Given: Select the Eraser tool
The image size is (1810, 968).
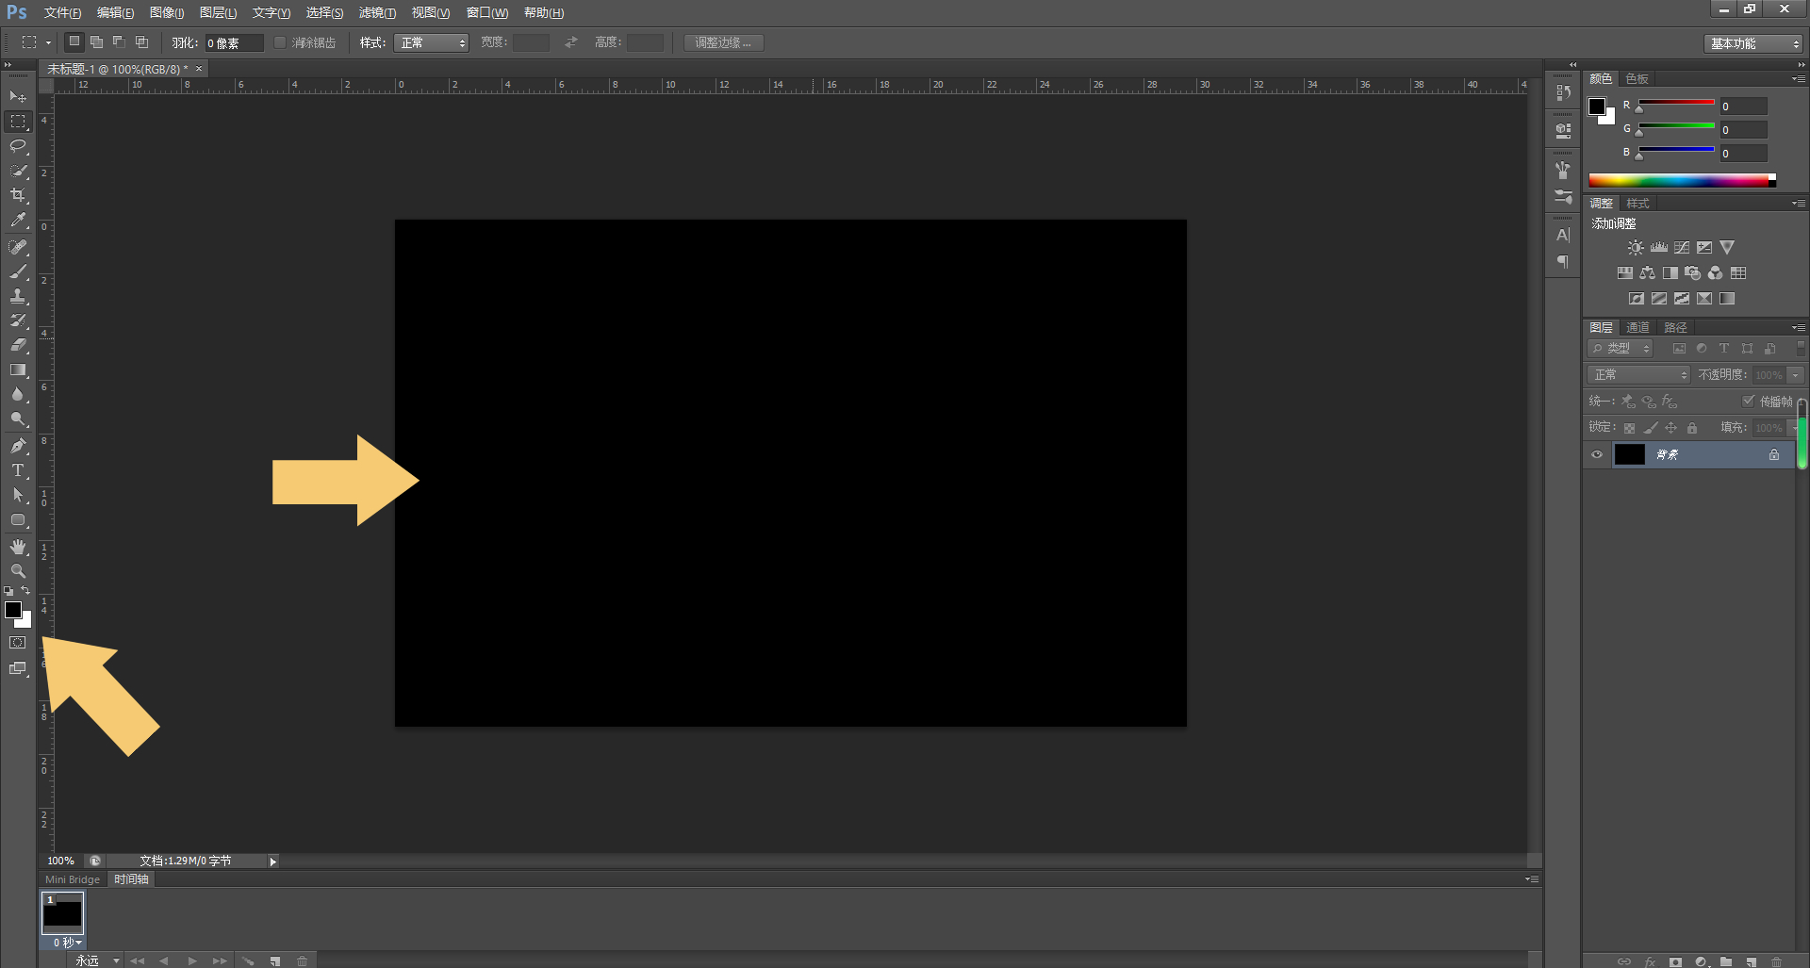Looking at the screenshot, I should [18, 345].
